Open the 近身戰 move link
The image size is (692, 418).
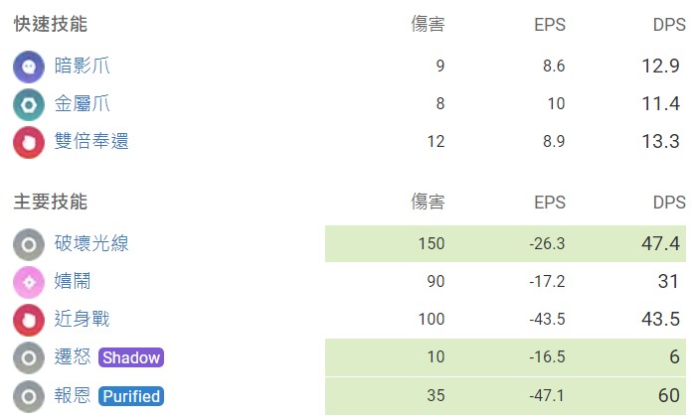click(83, 320)
